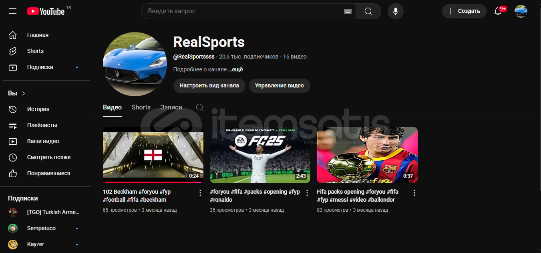Click the Создать button

point(464,11)
